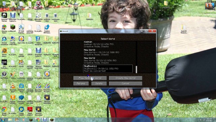Open the media player taskbar icon
Screen dimensions: 216x122
[x=24, y=120]
